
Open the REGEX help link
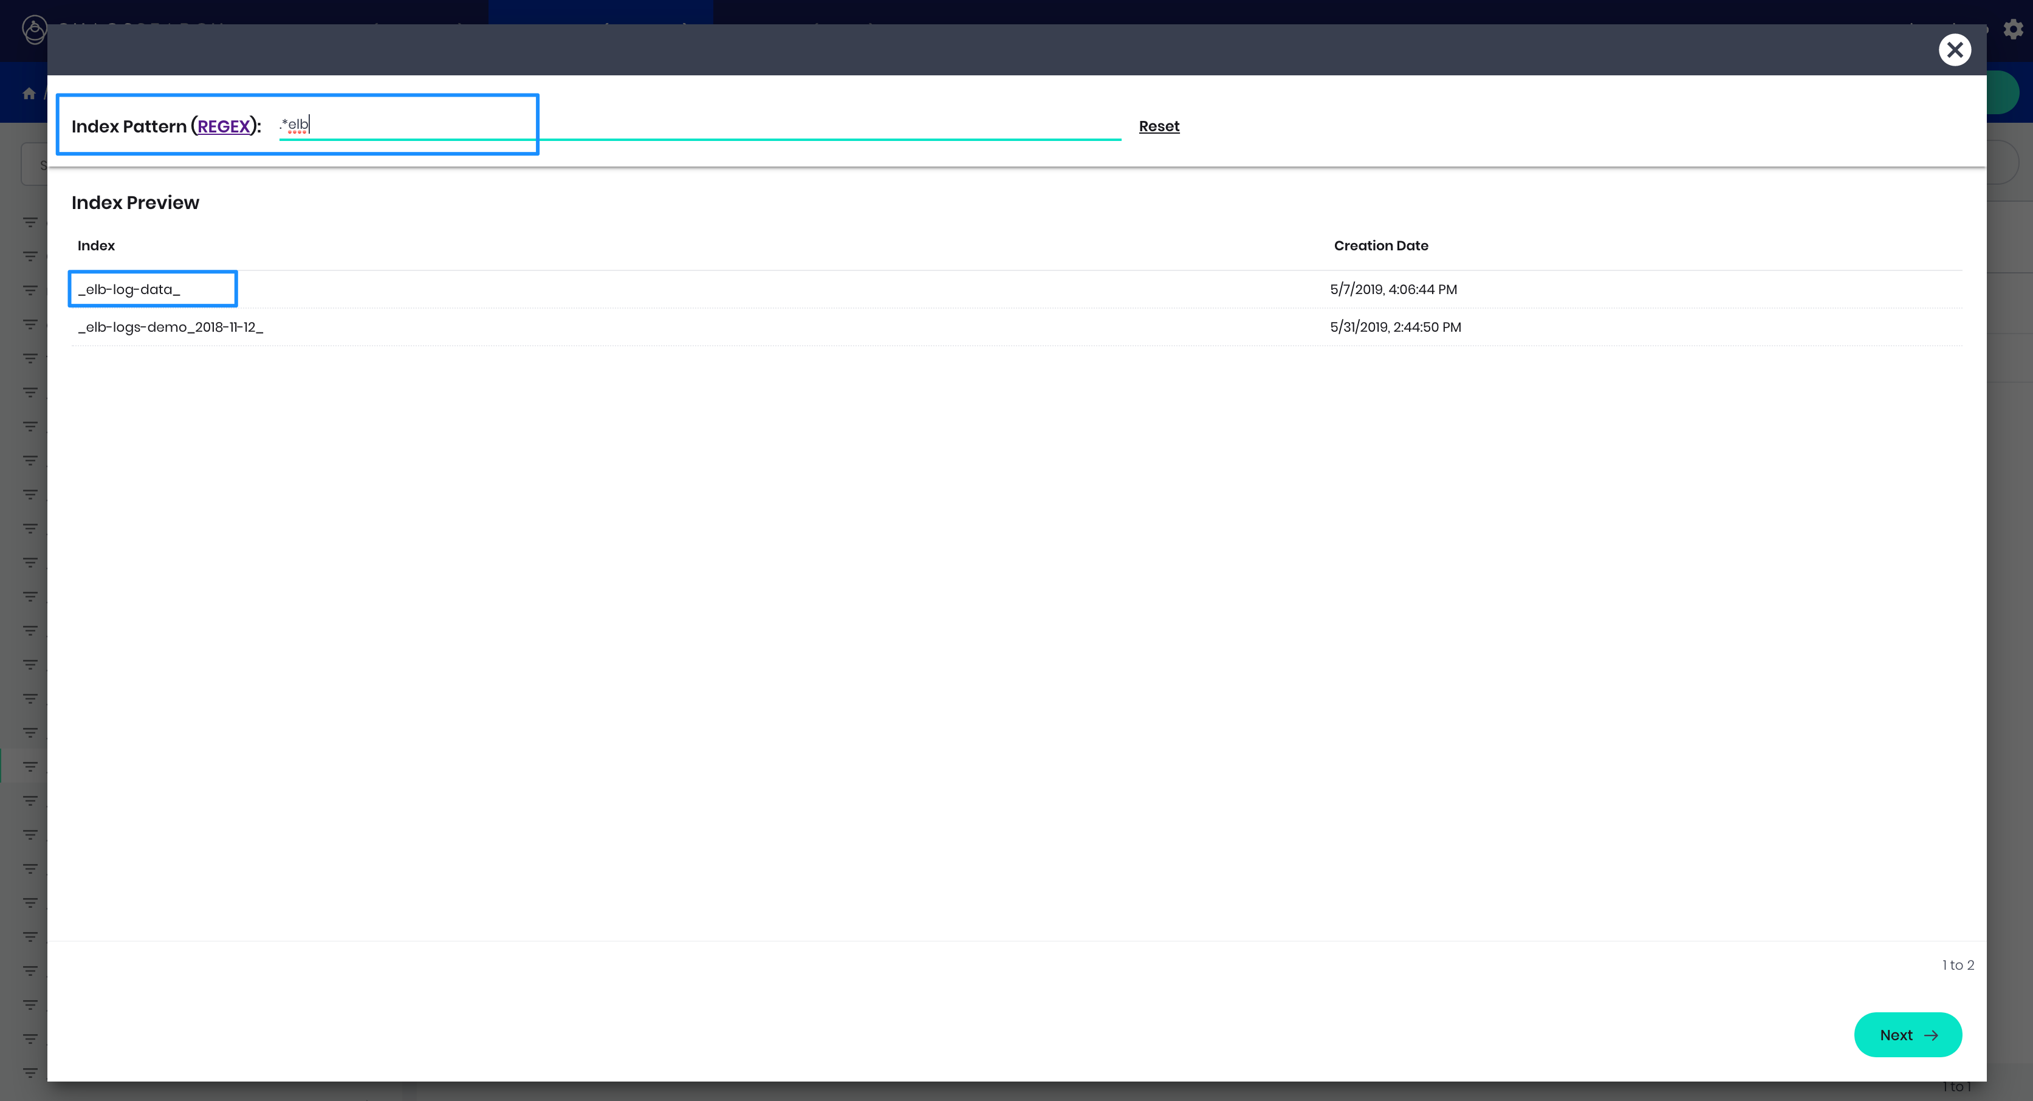(x=224, y=126)
